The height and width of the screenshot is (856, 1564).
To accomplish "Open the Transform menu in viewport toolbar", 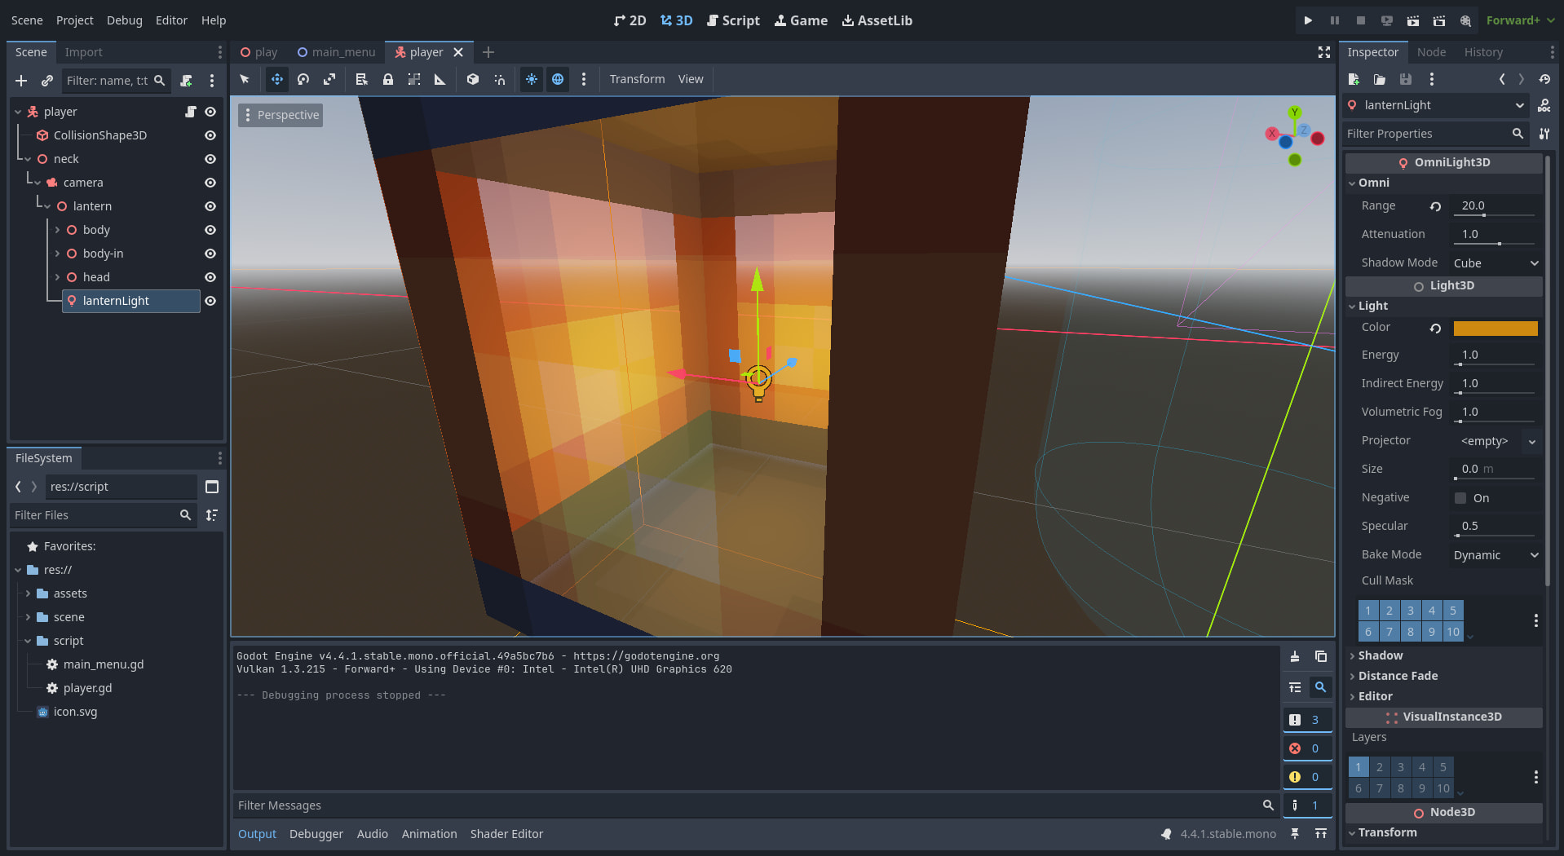I will coord(637,79).
